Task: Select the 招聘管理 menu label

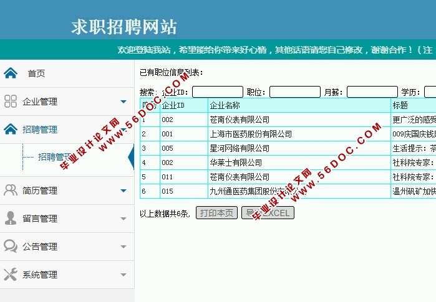Action: [40, 130]
